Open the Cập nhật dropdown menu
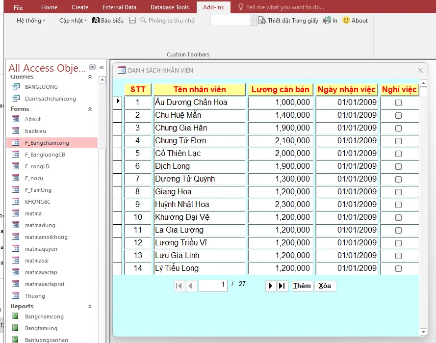Image resolution: width=436 pixels, height=343 pixels. coord(73,21)
